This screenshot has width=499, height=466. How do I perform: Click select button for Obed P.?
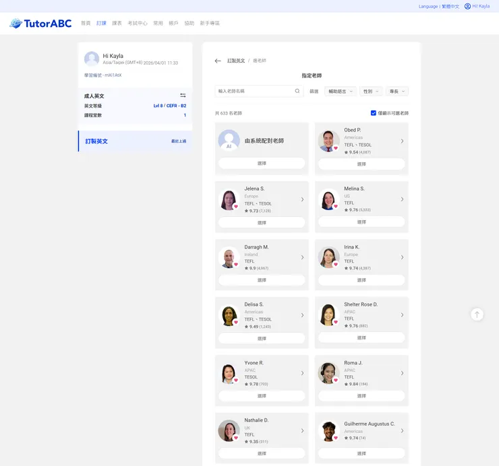[361, 164]
